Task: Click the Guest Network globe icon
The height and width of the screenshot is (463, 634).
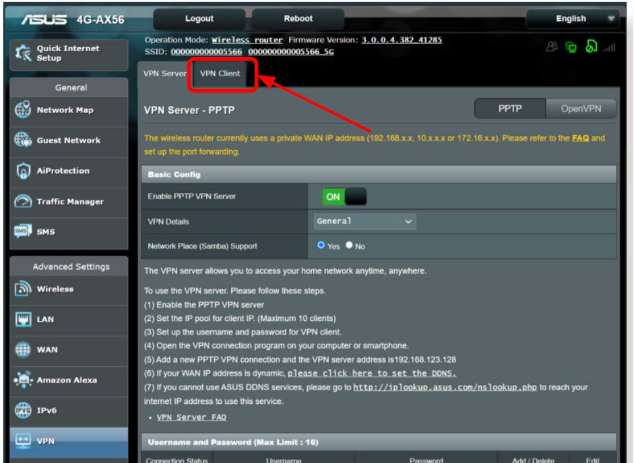Action: point(23,140)
